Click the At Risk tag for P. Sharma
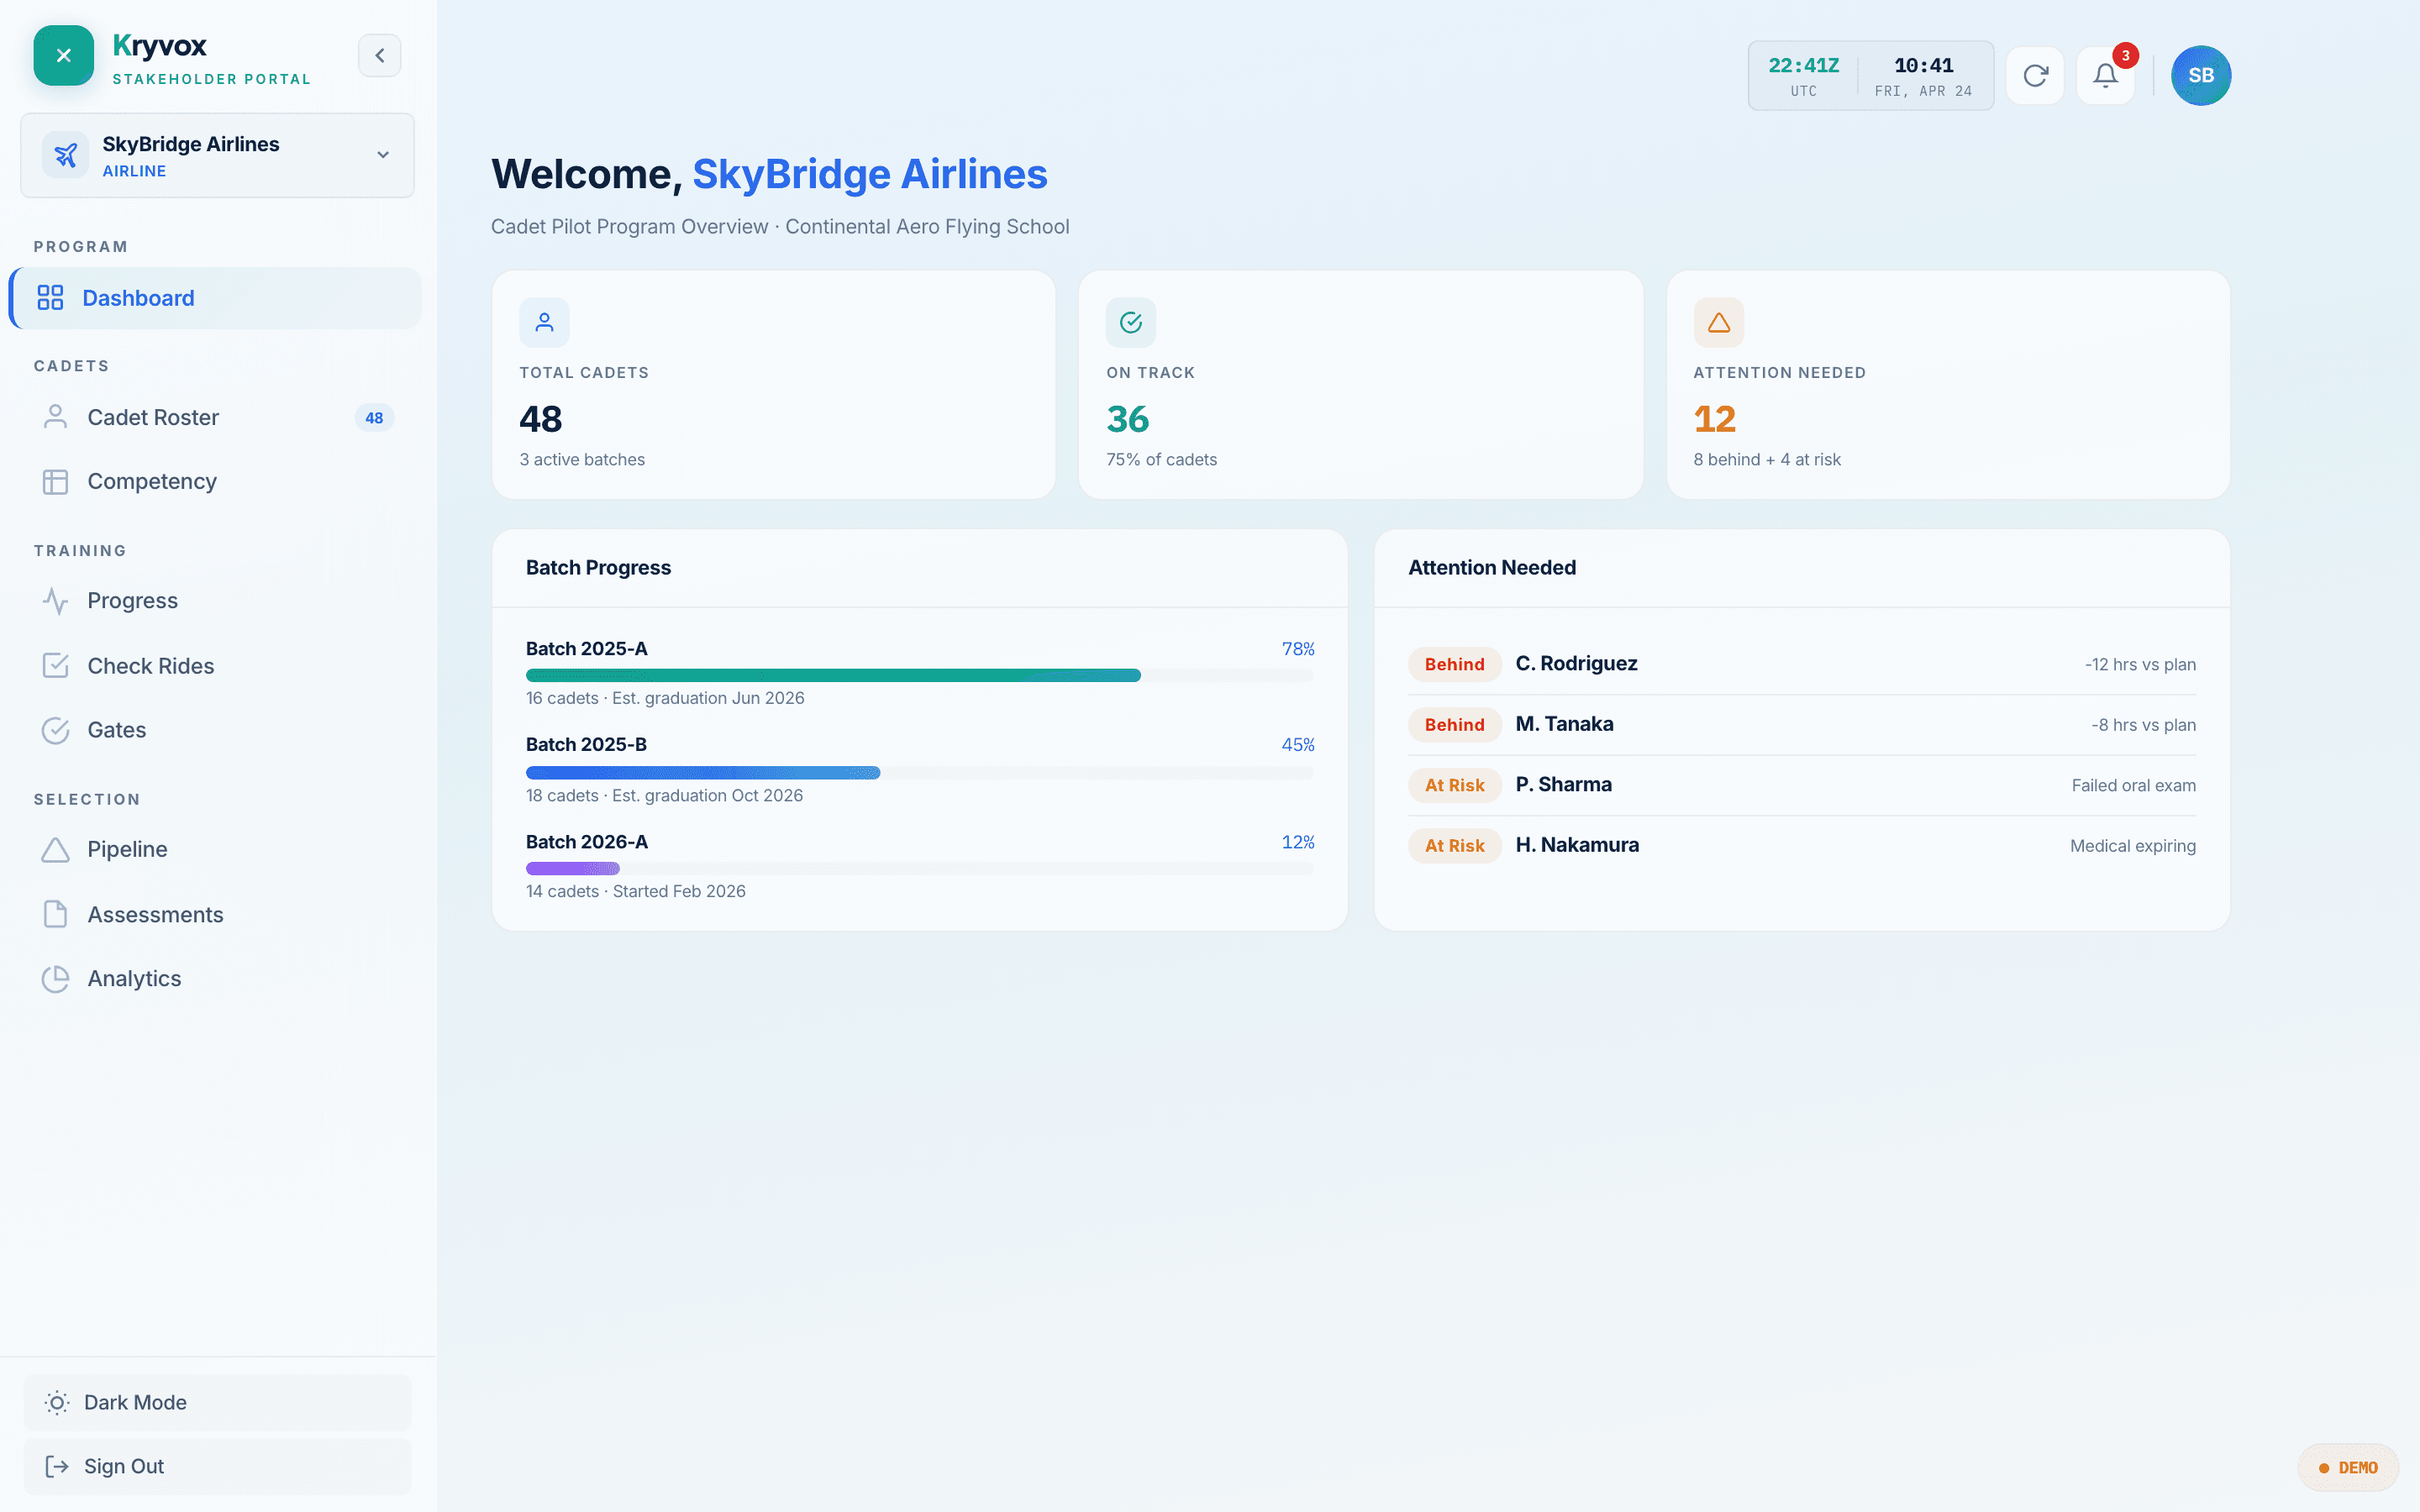This screenshot has width=2420, height=1512. coord(1454,786)
